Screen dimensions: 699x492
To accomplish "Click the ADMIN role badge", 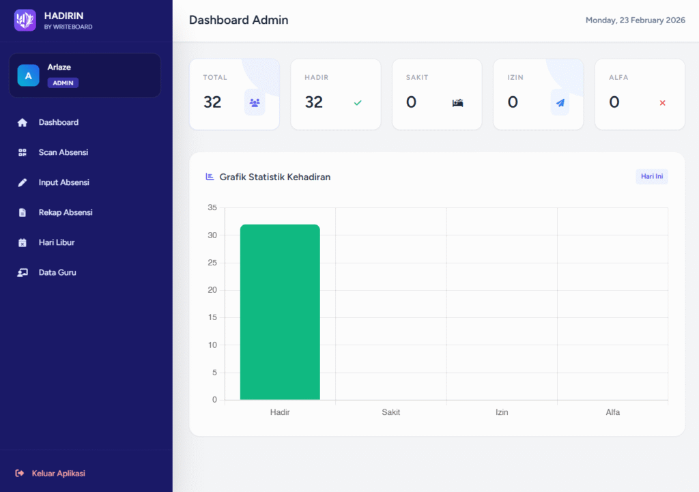I will pyautogui.click(x=63, y=83).
